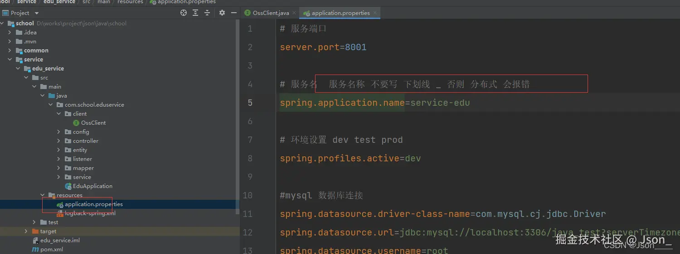Image resolution: width=680 pixels, height=254 pixels.
Task: Click main in the breadcrumb path
Action: point(104,2)
